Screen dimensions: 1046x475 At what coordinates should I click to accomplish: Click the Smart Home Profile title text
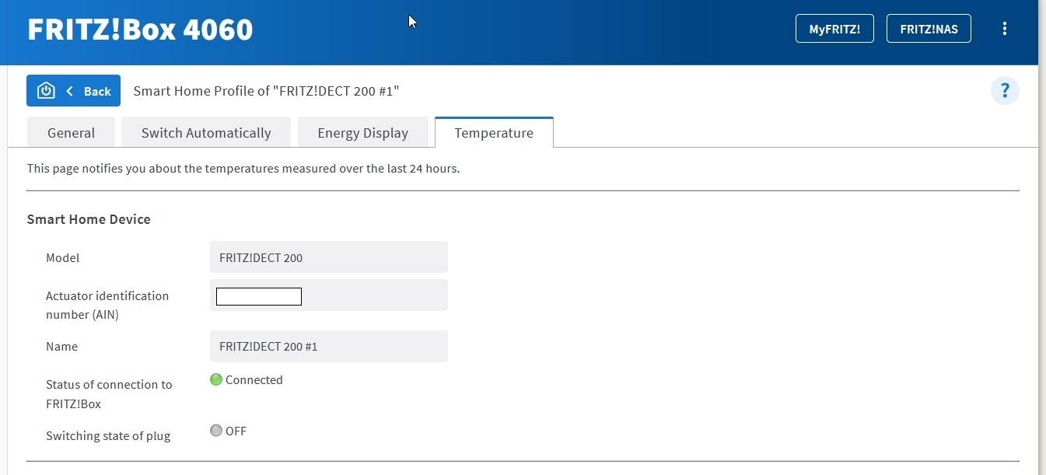[266, 91]
